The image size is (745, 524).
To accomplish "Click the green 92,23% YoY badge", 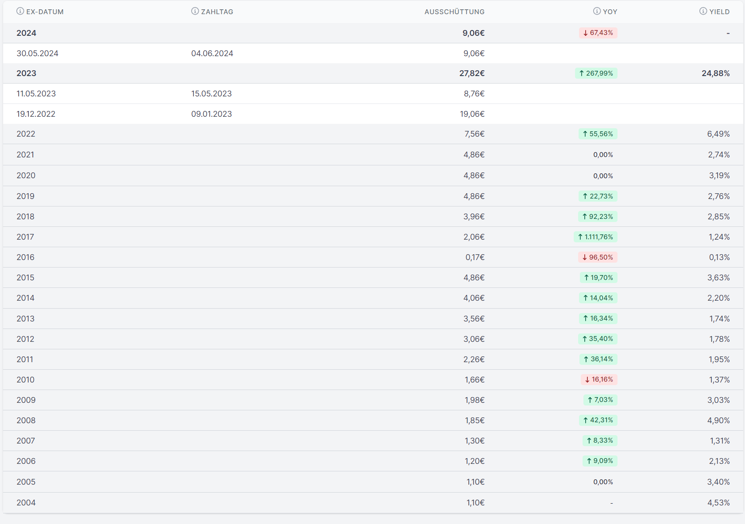I will tap(598, 217).
